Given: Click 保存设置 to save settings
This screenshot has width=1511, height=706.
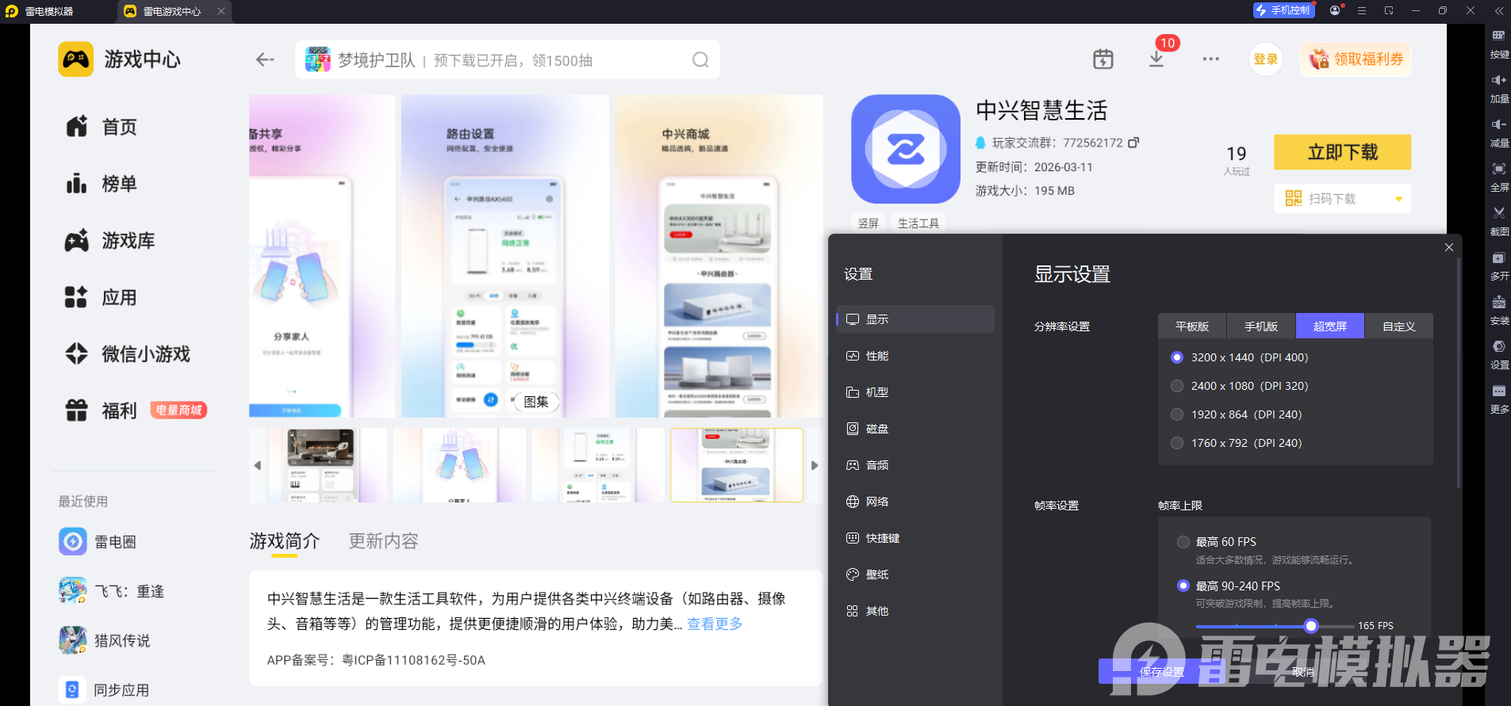Looking at the screenshot, I should (1162, 672).
